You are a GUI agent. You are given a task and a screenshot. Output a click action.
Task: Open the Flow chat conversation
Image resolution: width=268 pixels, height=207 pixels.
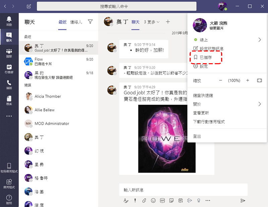[58, 62]
